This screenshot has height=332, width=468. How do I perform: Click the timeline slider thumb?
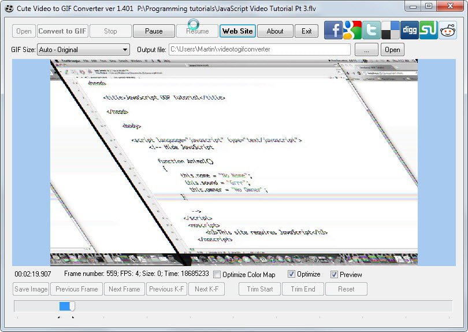coord(72,306)
